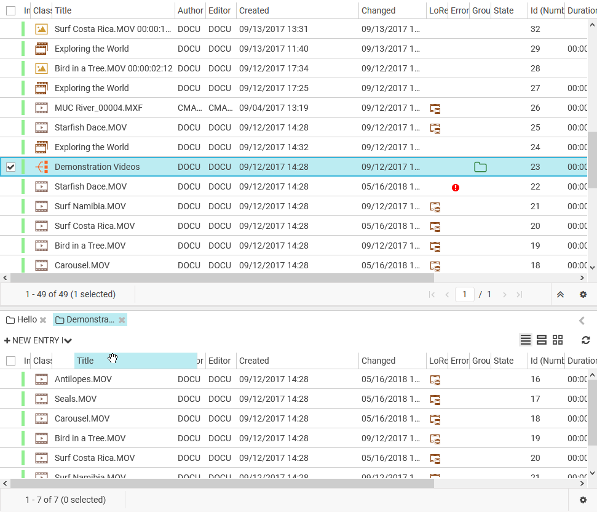Viewport: 597px width, 512px height.
Task: Click LoRes proxy icon for MUC River_00004.MXF
Action: pos(435,109)
